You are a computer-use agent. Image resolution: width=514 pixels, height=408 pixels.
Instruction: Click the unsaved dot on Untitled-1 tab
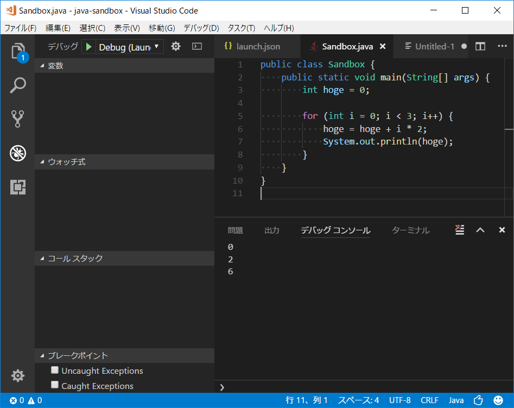tap(464, 47)
